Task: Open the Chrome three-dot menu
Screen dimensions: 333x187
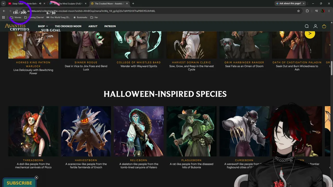Action: [x=329, y=11]
